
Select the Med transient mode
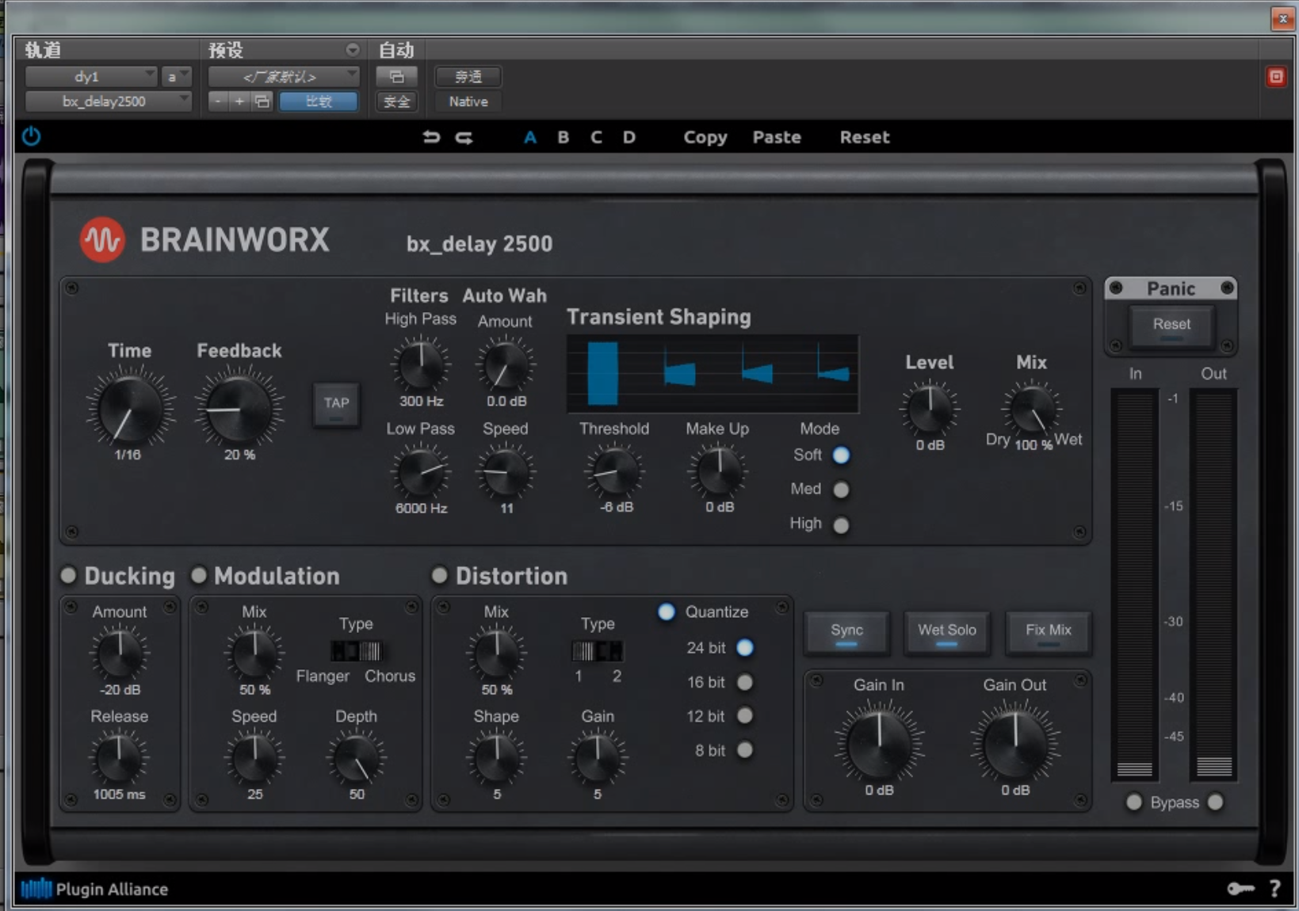pyautogui.click(x=841, y=490)
